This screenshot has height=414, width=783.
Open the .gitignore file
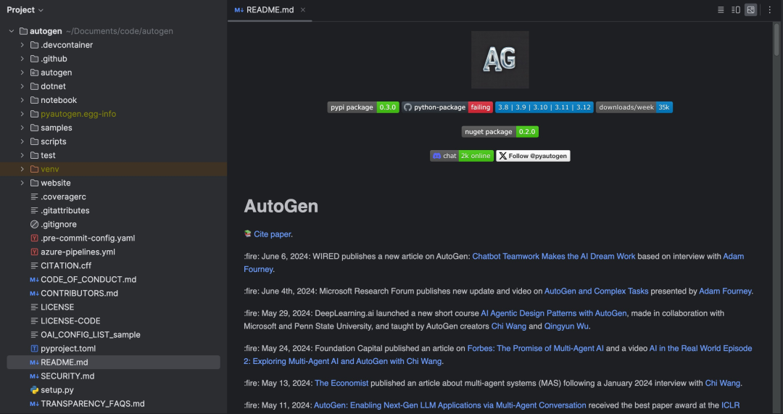click(59, 224)
